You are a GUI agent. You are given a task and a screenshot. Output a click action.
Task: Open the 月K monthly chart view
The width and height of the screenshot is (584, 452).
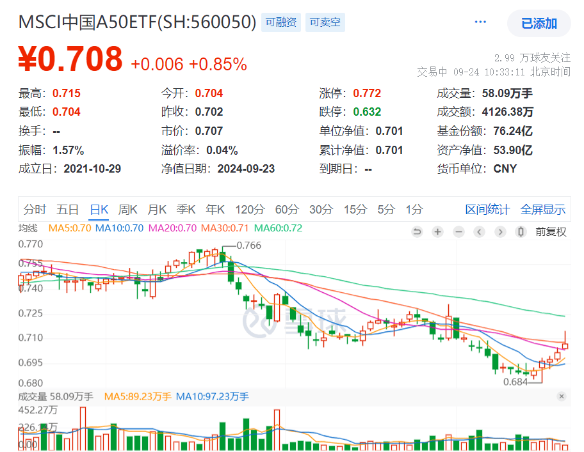[x=157, y=209]
